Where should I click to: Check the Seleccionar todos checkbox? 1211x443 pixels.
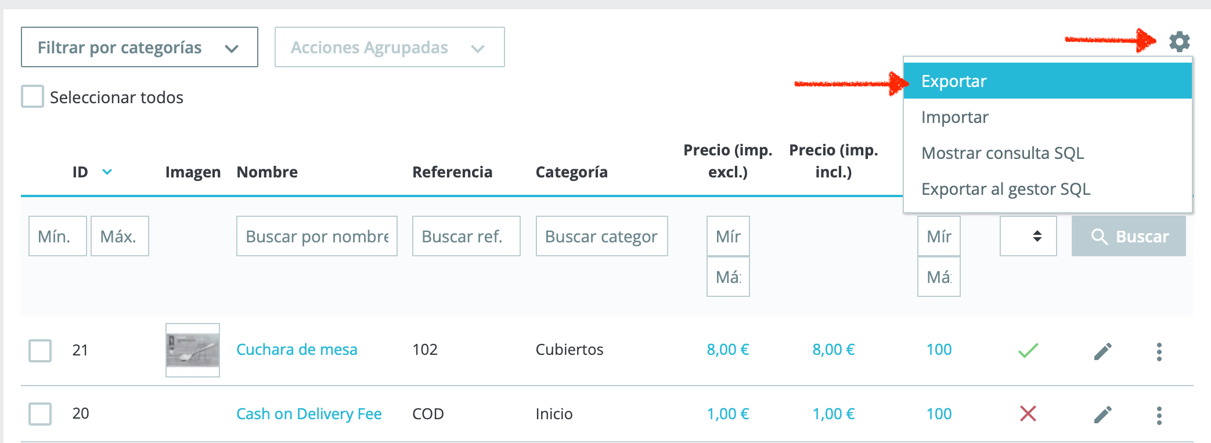[33, 96]
